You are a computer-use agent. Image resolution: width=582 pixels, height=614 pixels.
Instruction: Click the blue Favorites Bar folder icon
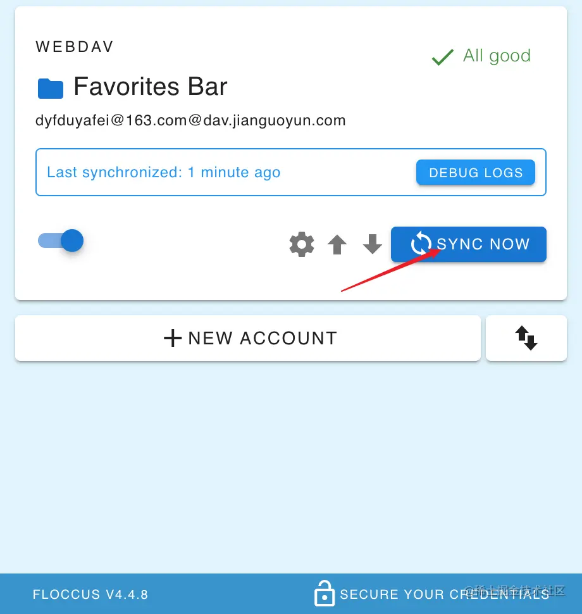pos(51,88)
